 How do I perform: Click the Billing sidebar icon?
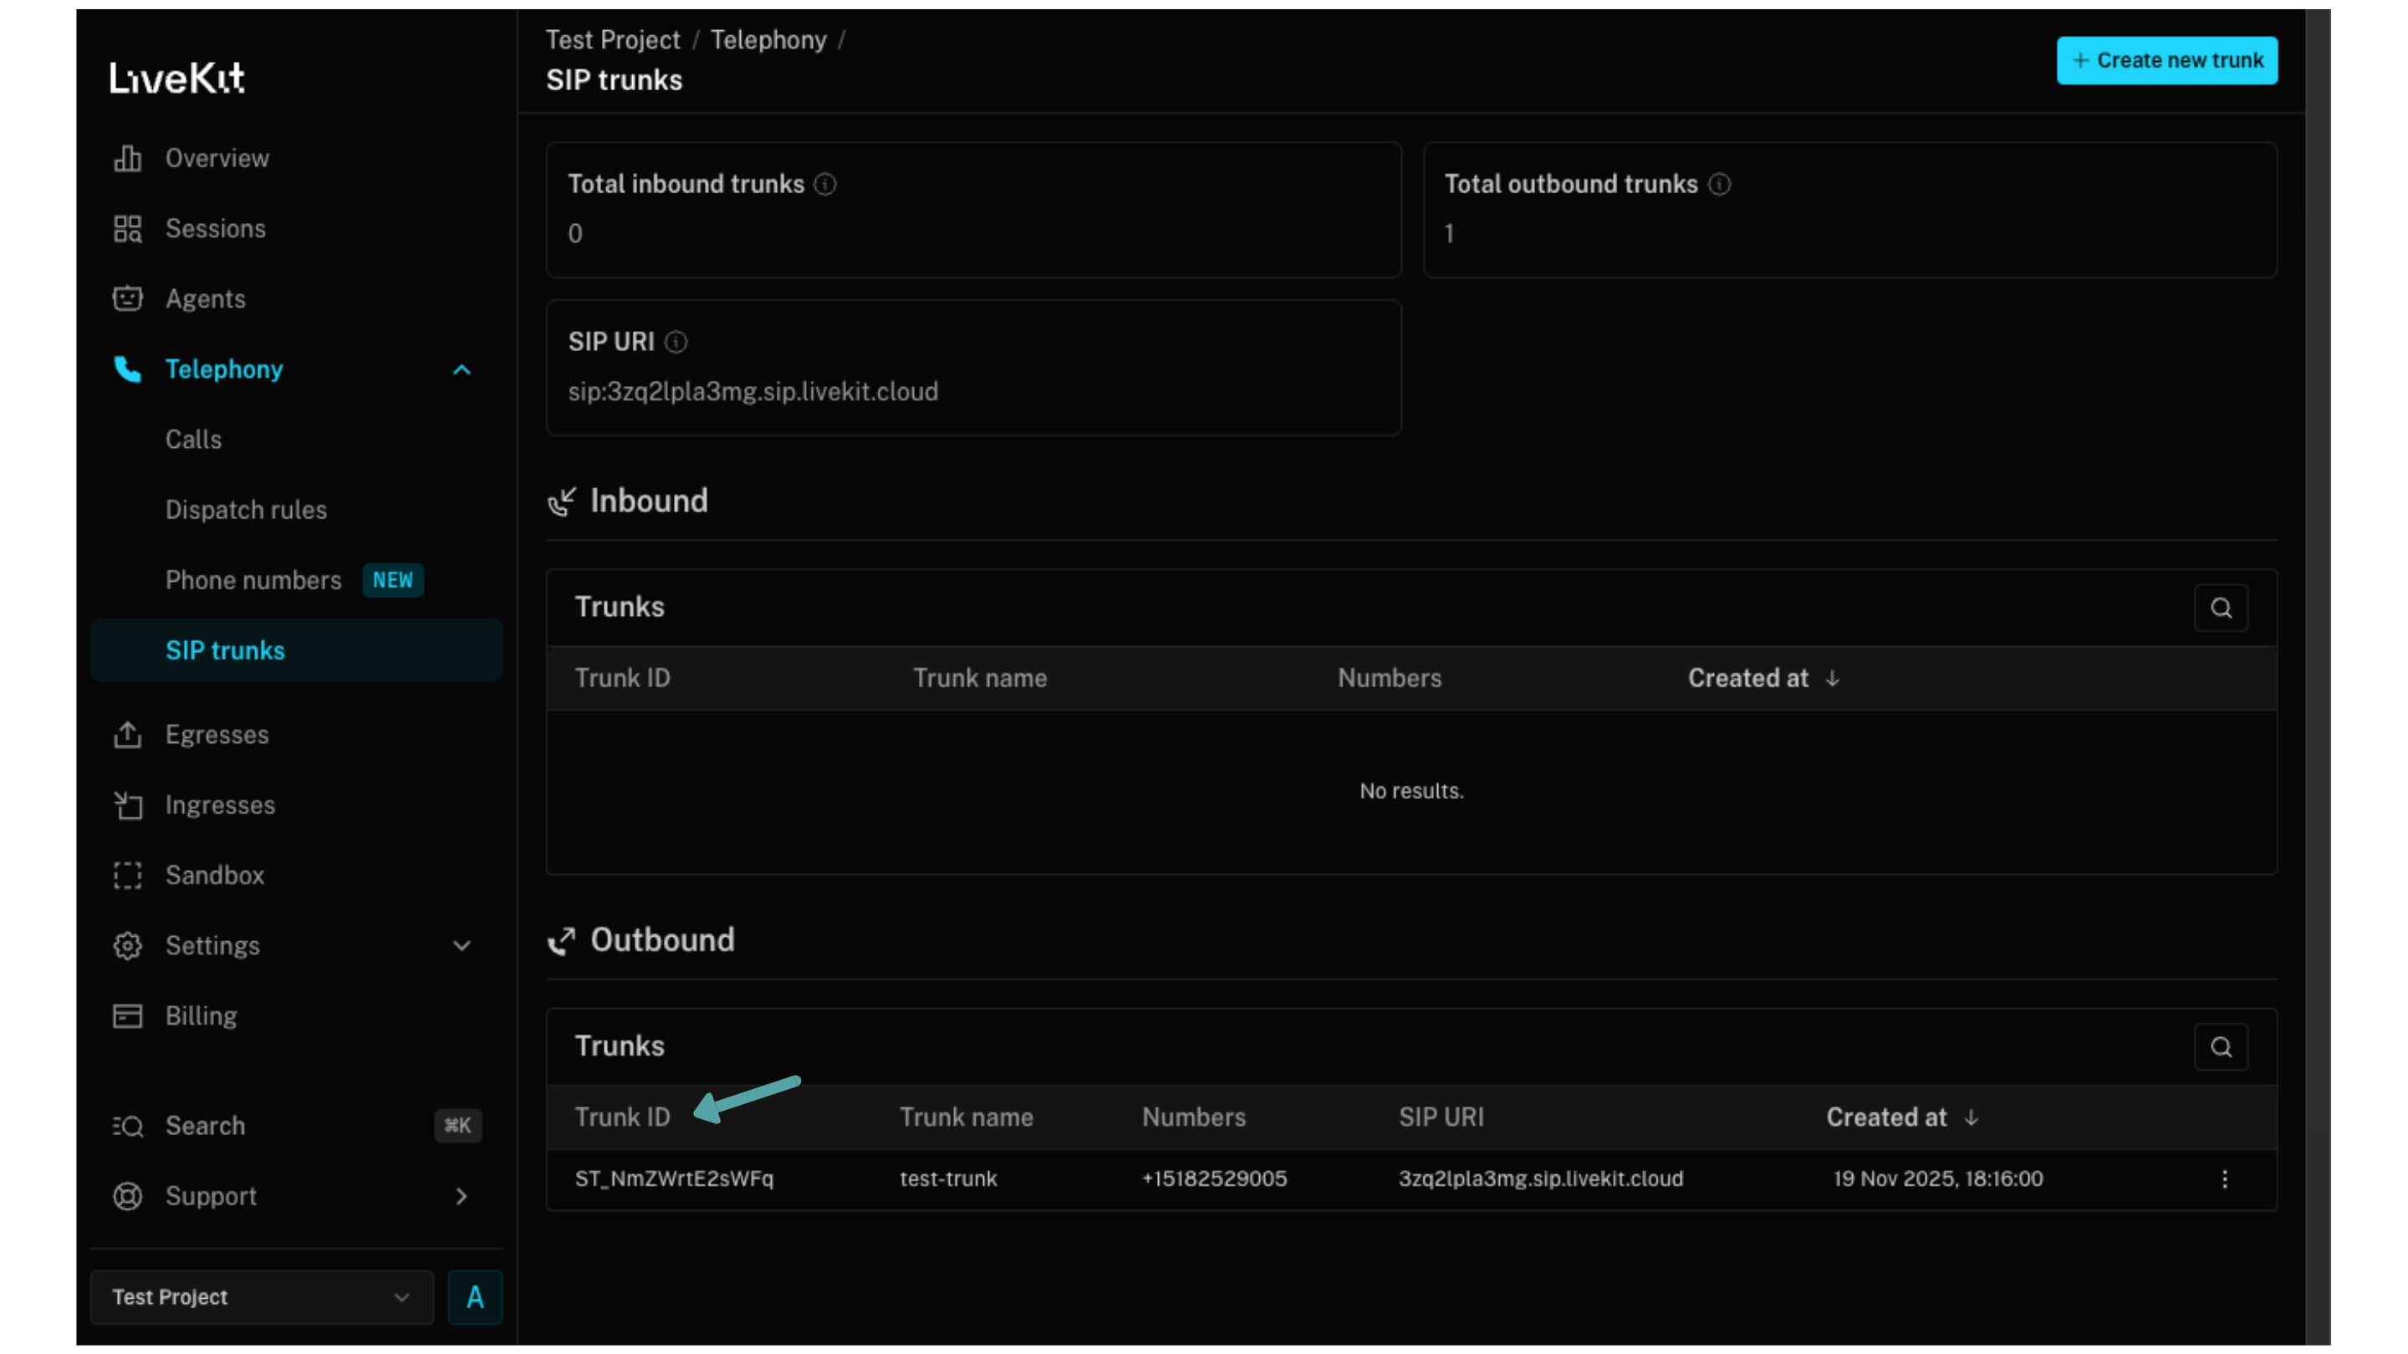tap(127, 1015)
